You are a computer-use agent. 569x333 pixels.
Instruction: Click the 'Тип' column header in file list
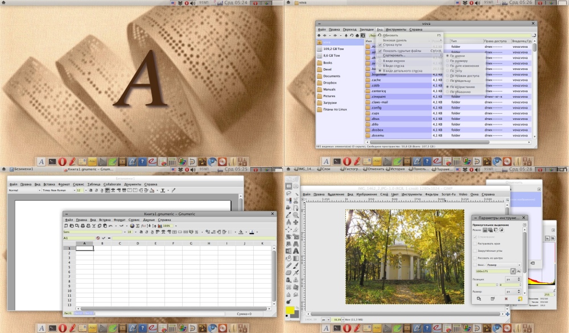(x=467, y=41)
